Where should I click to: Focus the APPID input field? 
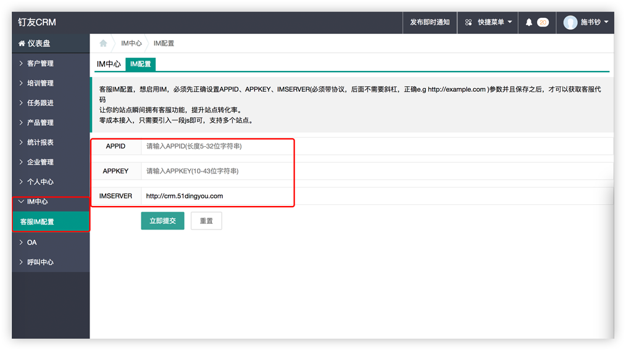(377, 146)
